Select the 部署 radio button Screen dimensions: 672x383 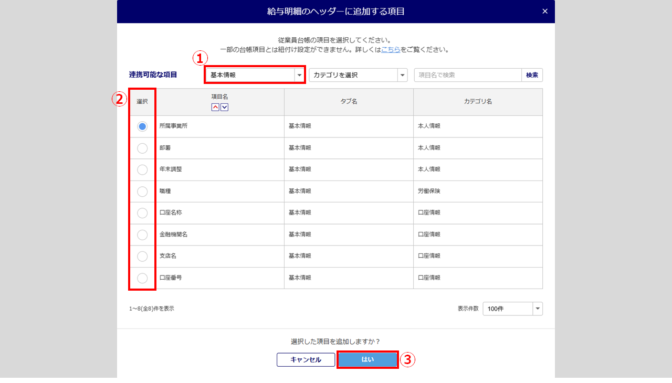tap(142, 148)
